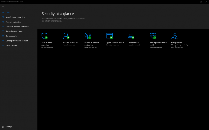The height and width of the screenshot is (130, 209).
Task: Click the Firewall & network protection antenna icon
Action: click(x=88, y=36)
